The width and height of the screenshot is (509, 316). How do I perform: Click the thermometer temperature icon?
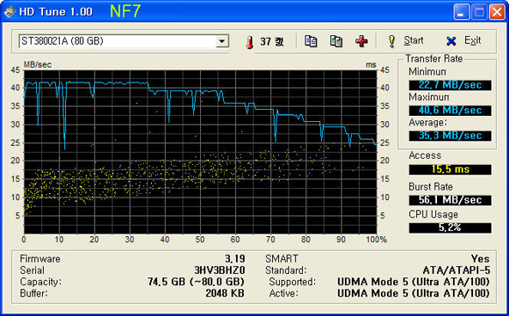[x=249, y=42]
